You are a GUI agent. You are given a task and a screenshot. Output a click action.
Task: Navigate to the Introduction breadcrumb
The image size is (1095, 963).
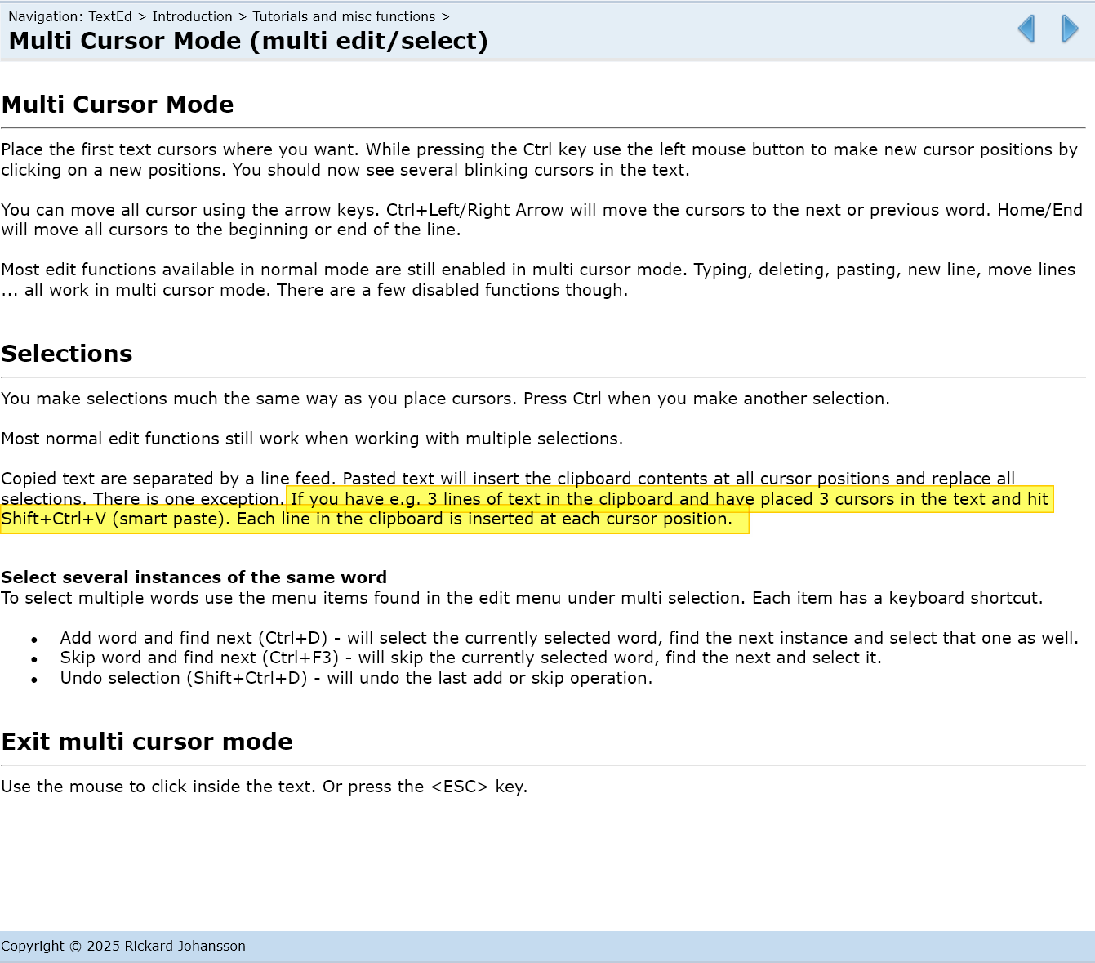[192, 16]
